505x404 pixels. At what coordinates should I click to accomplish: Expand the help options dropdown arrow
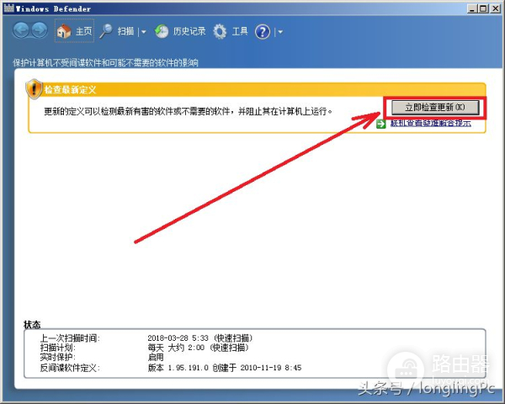click(280, 32)
